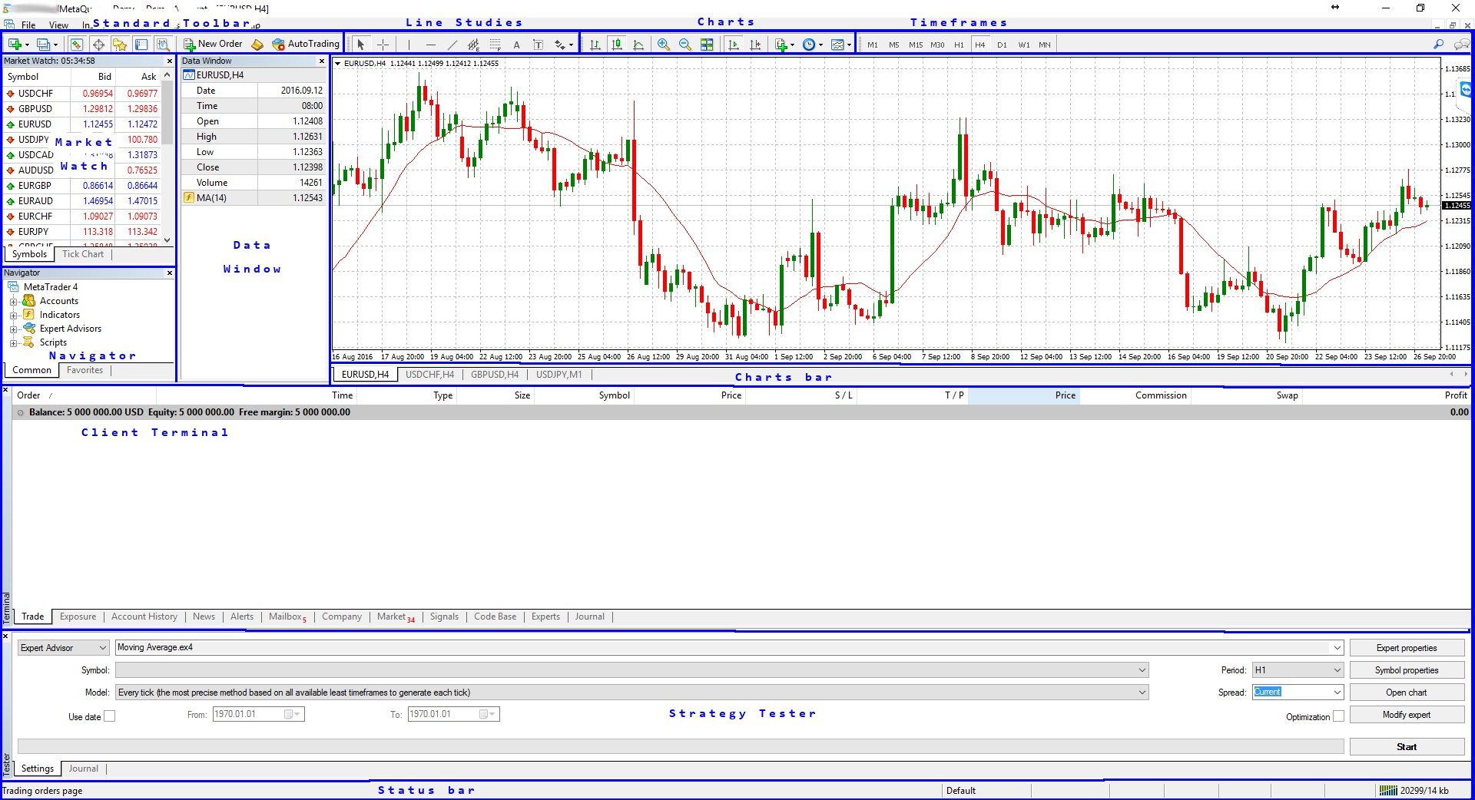Toggle the Strategy Tester toolbar icon
Screen dimensions: 1475x800
click(x=163, y=45)
